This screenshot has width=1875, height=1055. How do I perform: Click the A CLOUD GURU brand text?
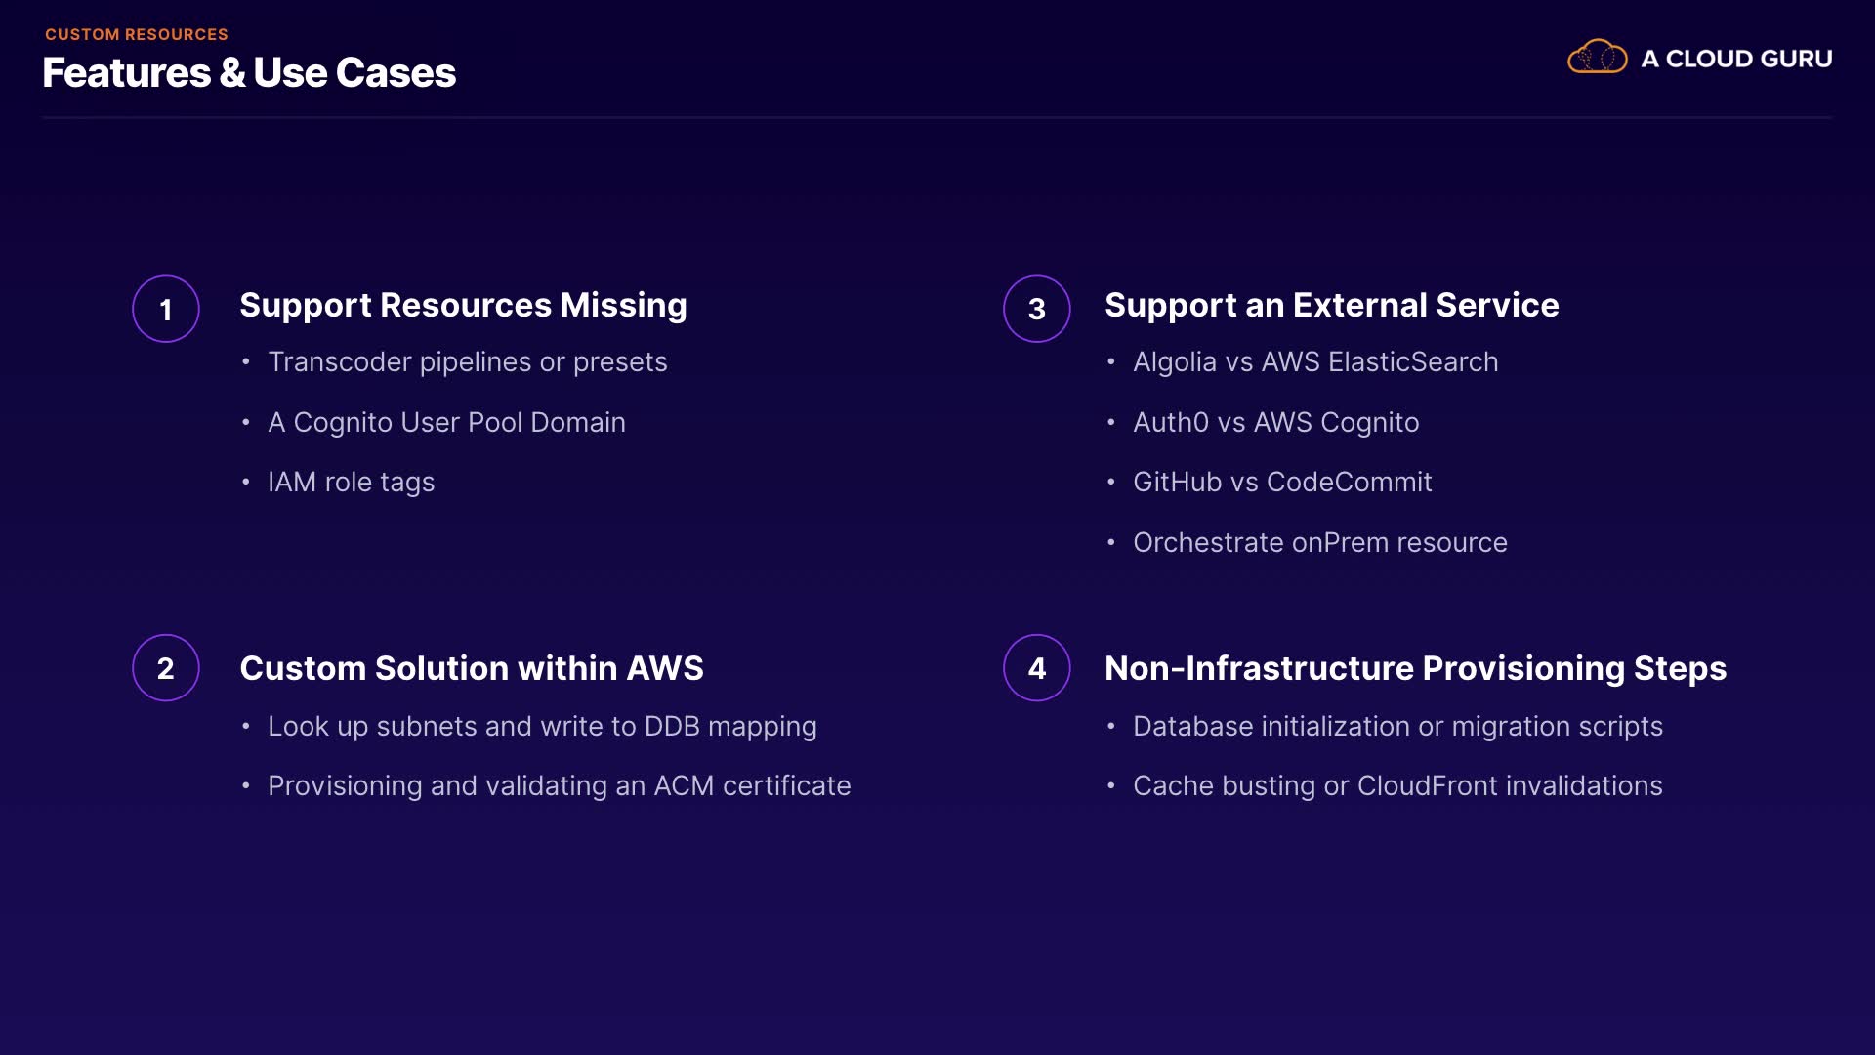1736,59
